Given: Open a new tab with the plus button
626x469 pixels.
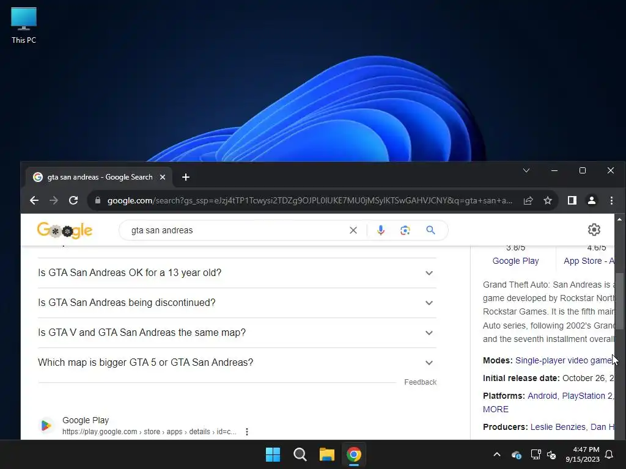Looking at the screenshot, I should pyautogui.click(x=186, y=177).
